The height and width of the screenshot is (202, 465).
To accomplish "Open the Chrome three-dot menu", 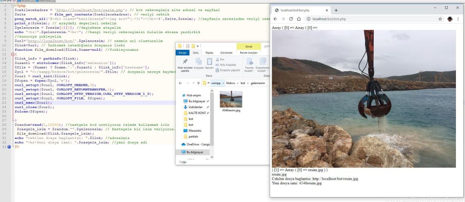I will click(x=458, y=19).
